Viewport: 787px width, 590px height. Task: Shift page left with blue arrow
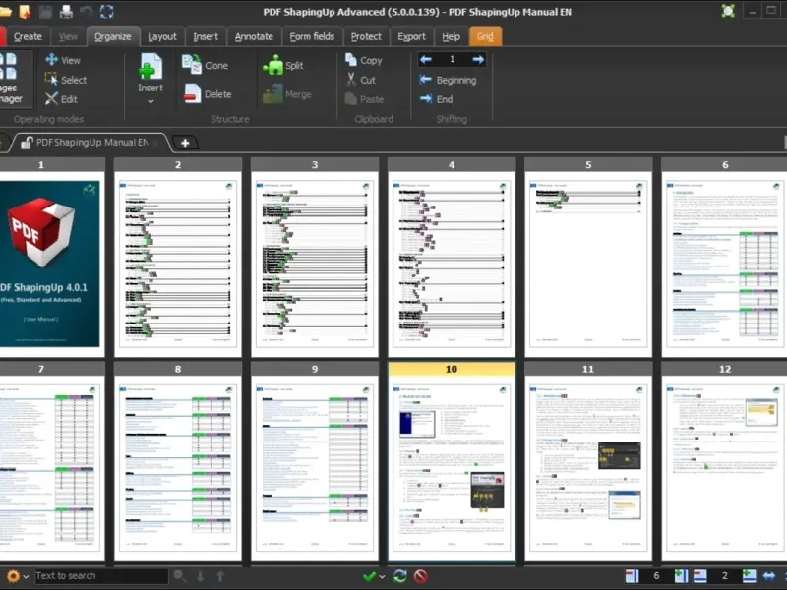426,60
